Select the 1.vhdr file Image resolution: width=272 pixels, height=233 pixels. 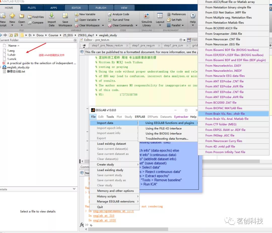click(x=11, y=55)
